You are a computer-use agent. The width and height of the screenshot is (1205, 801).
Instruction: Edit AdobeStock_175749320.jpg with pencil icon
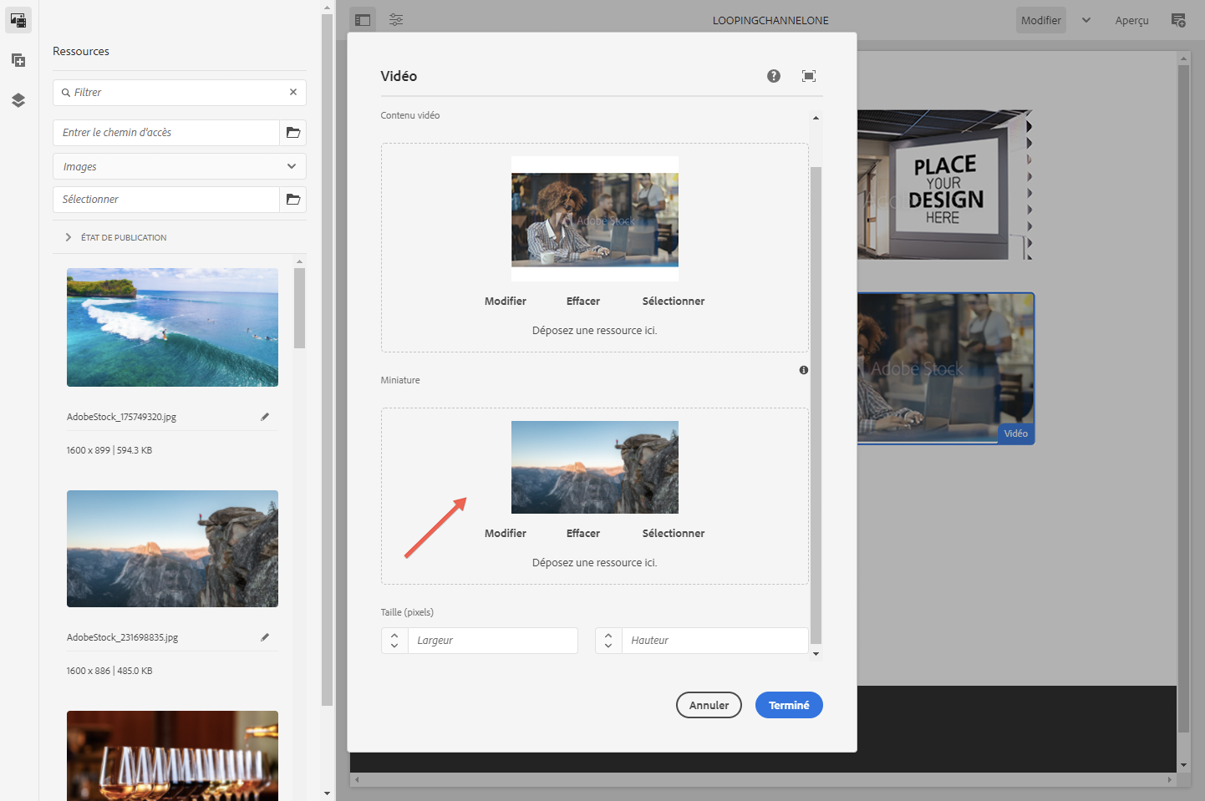(x=265, y=417)
